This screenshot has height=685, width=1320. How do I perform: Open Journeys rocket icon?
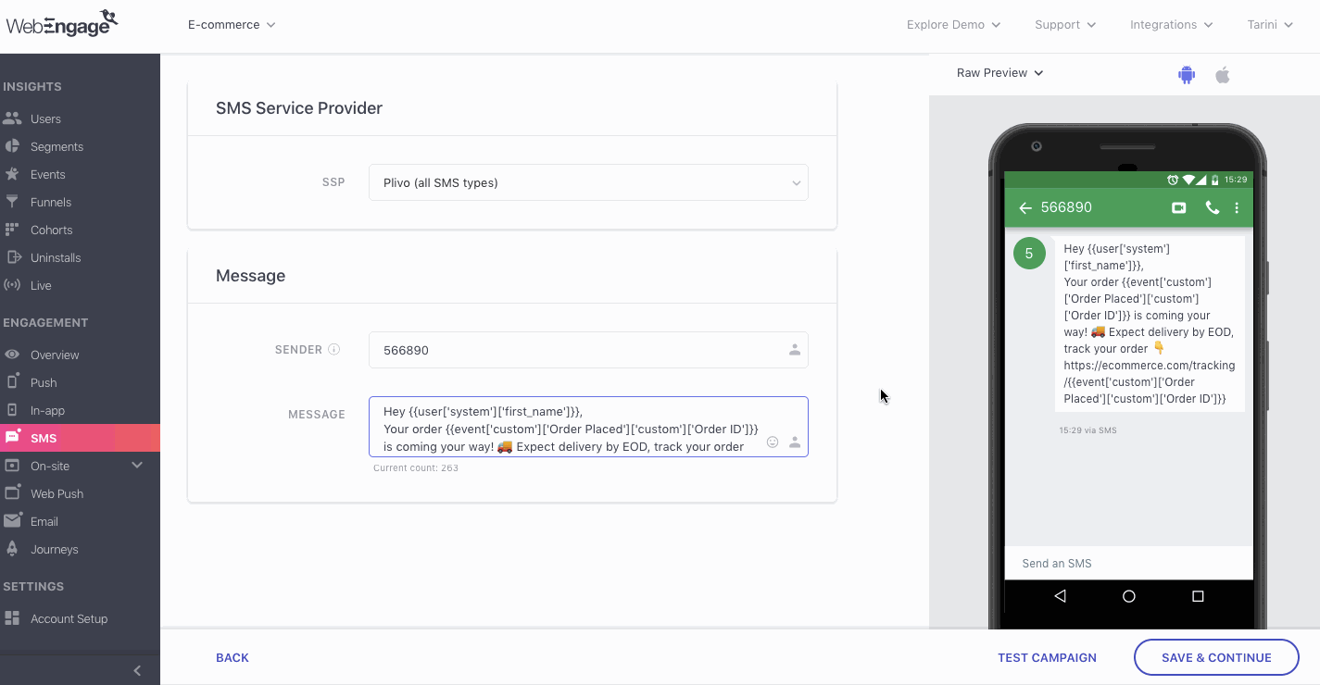coord(12,549)
